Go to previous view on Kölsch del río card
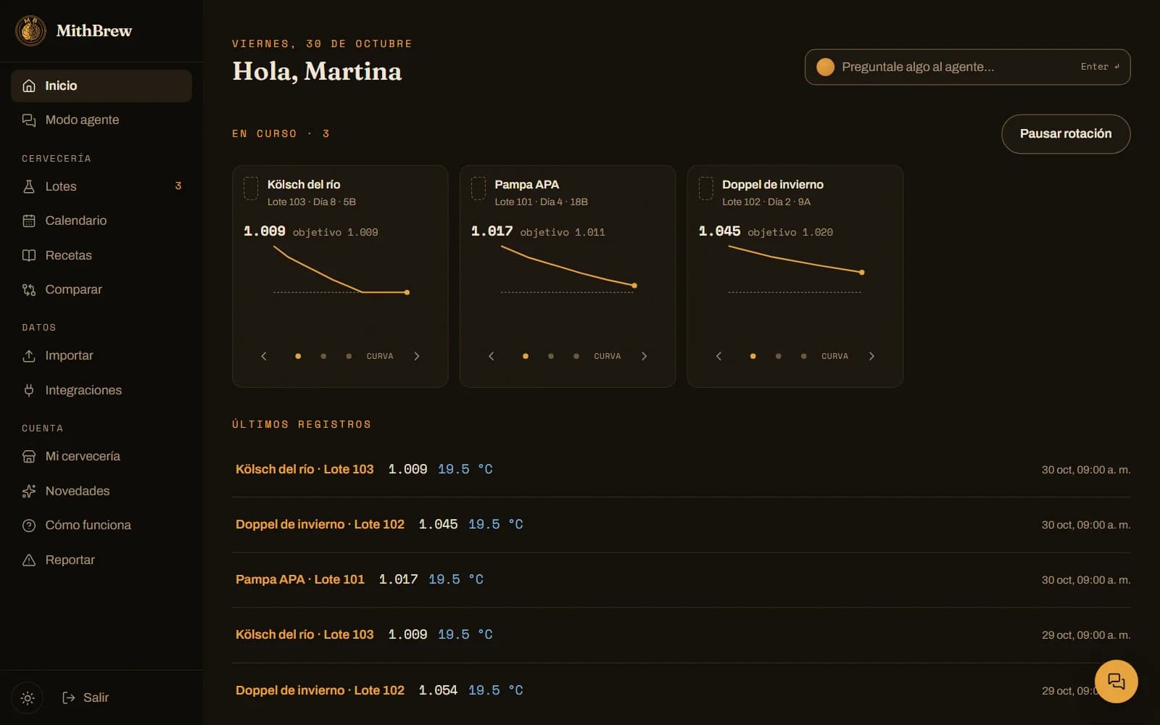 pyautogui.click(x=264, y=356)
